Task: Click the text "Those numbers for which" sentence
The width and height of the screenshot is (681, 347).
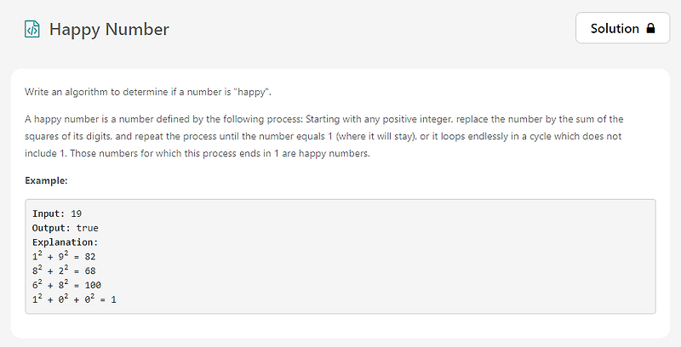Action: point(220,154)
